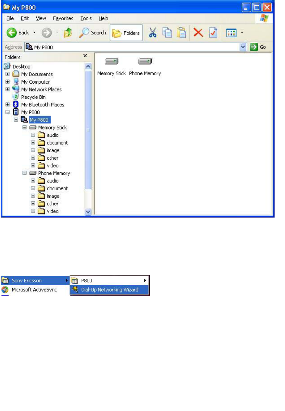The width and height of the screenshot is (285, 411).
Task: Launch the Dial-Up Networking Wizard
Action: coord(110,289)
